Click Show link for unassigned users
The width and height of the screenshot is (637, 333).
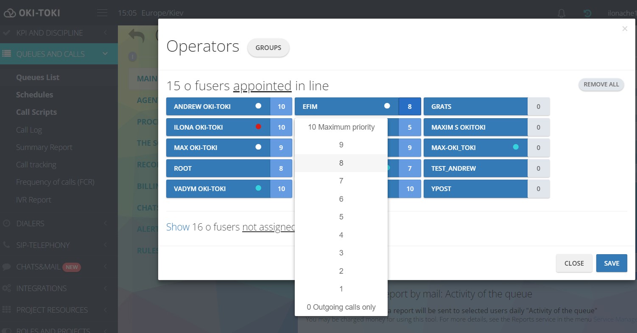click(x=178, y=227)
